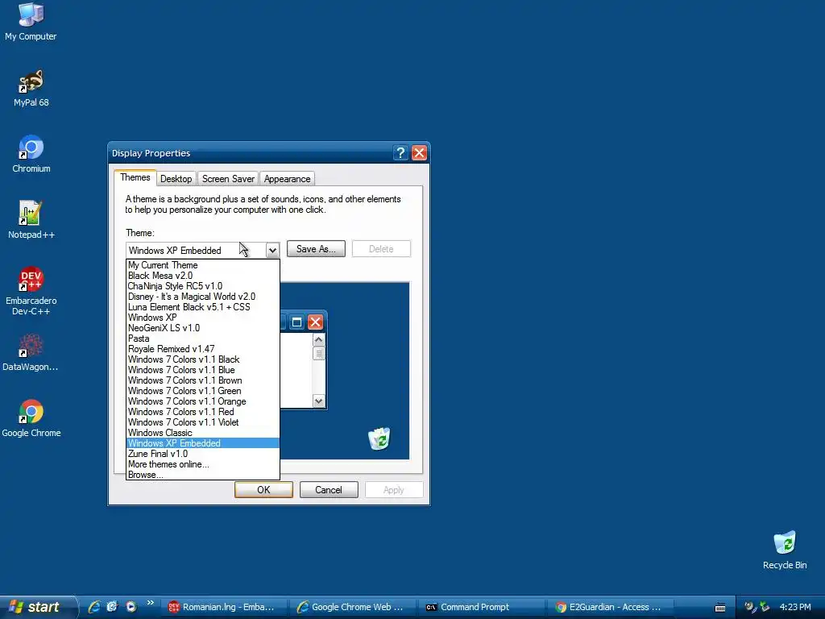Choose Windows 7 Colors v1.1 Blue
Viewport: 825px width, 619px height.
pos(202,370)
